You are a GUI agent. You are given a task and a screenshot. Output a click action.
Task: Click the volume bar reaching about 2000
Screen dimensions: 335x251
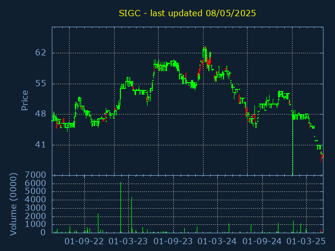click(x=98, y=223)
